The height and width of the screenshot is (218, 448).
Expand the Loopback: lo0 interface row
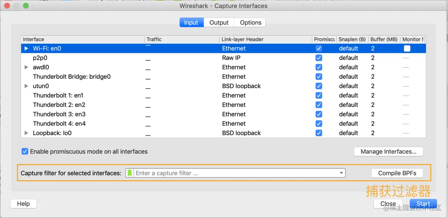26,133
